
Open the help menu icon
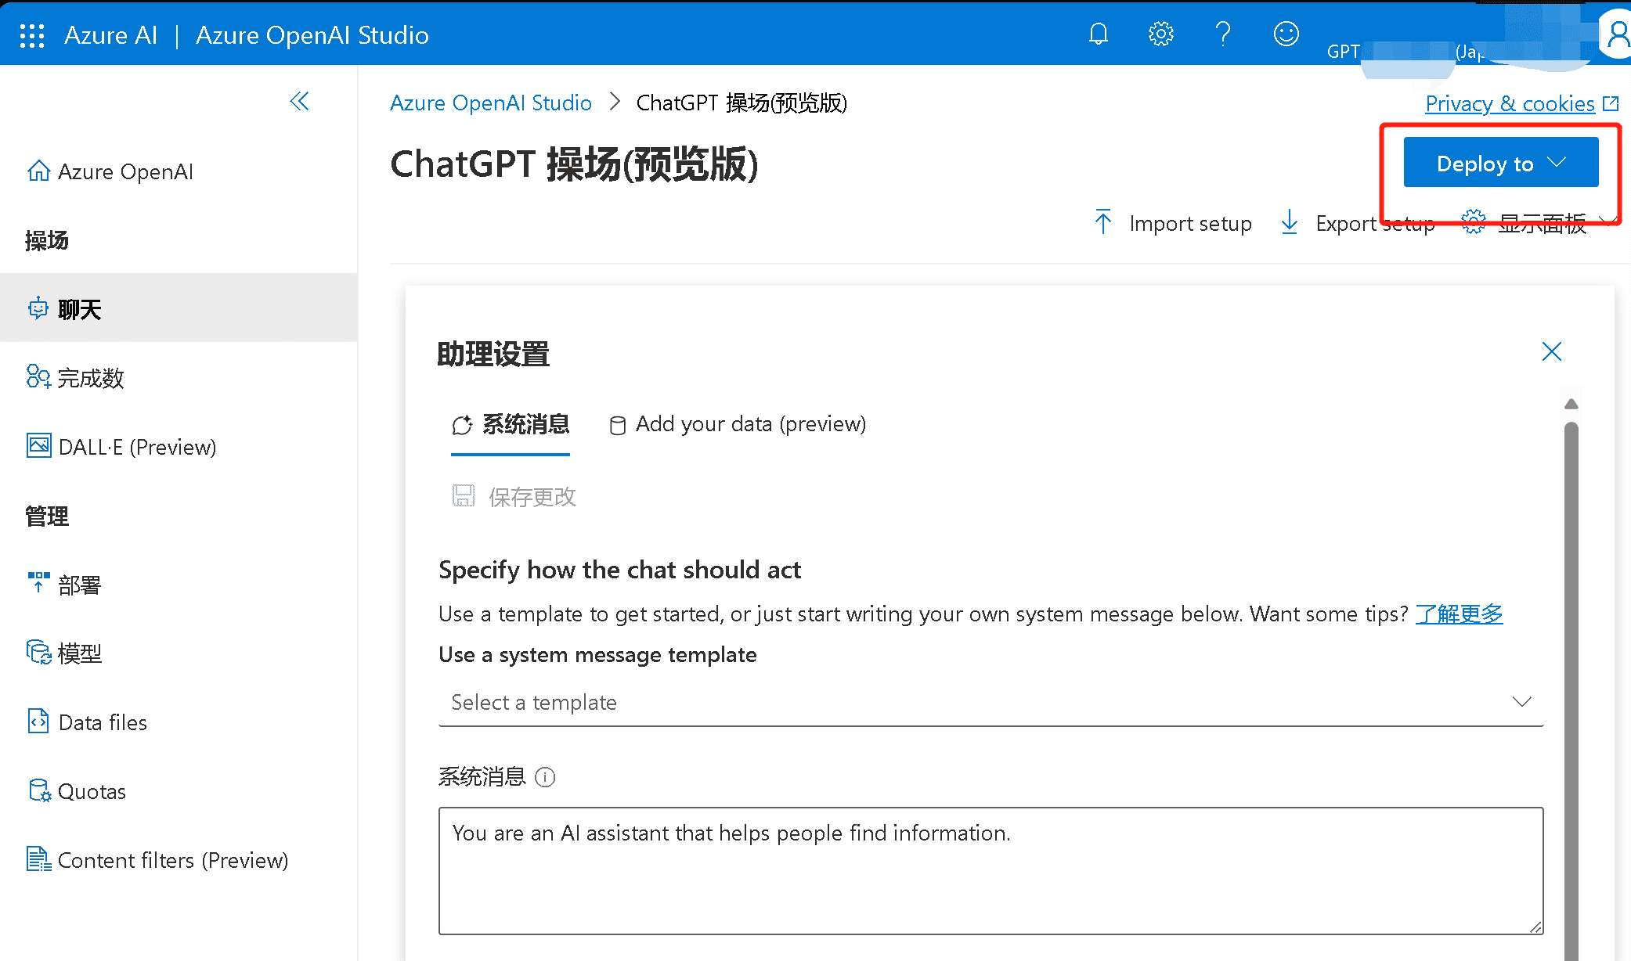tap(1223, 34)
